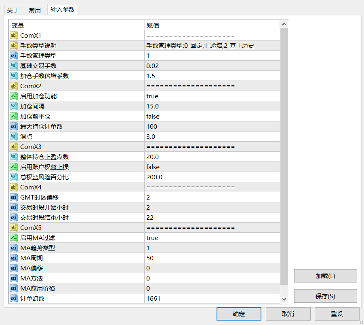Viewport: 364px width, 325px height.
Task: Select the MA周期 value field 50
Action: point(150,258)
